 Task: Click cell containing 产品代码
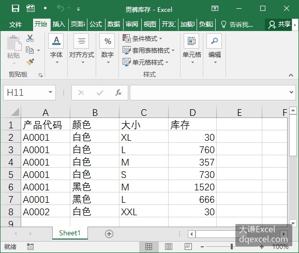click(x=46, y=125)
